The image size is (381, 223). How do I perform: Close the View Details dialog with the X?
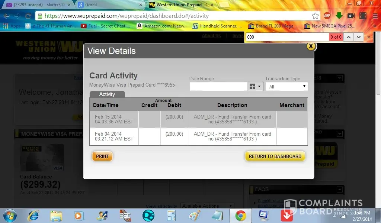pyautogui.click(x=311, y=46)
